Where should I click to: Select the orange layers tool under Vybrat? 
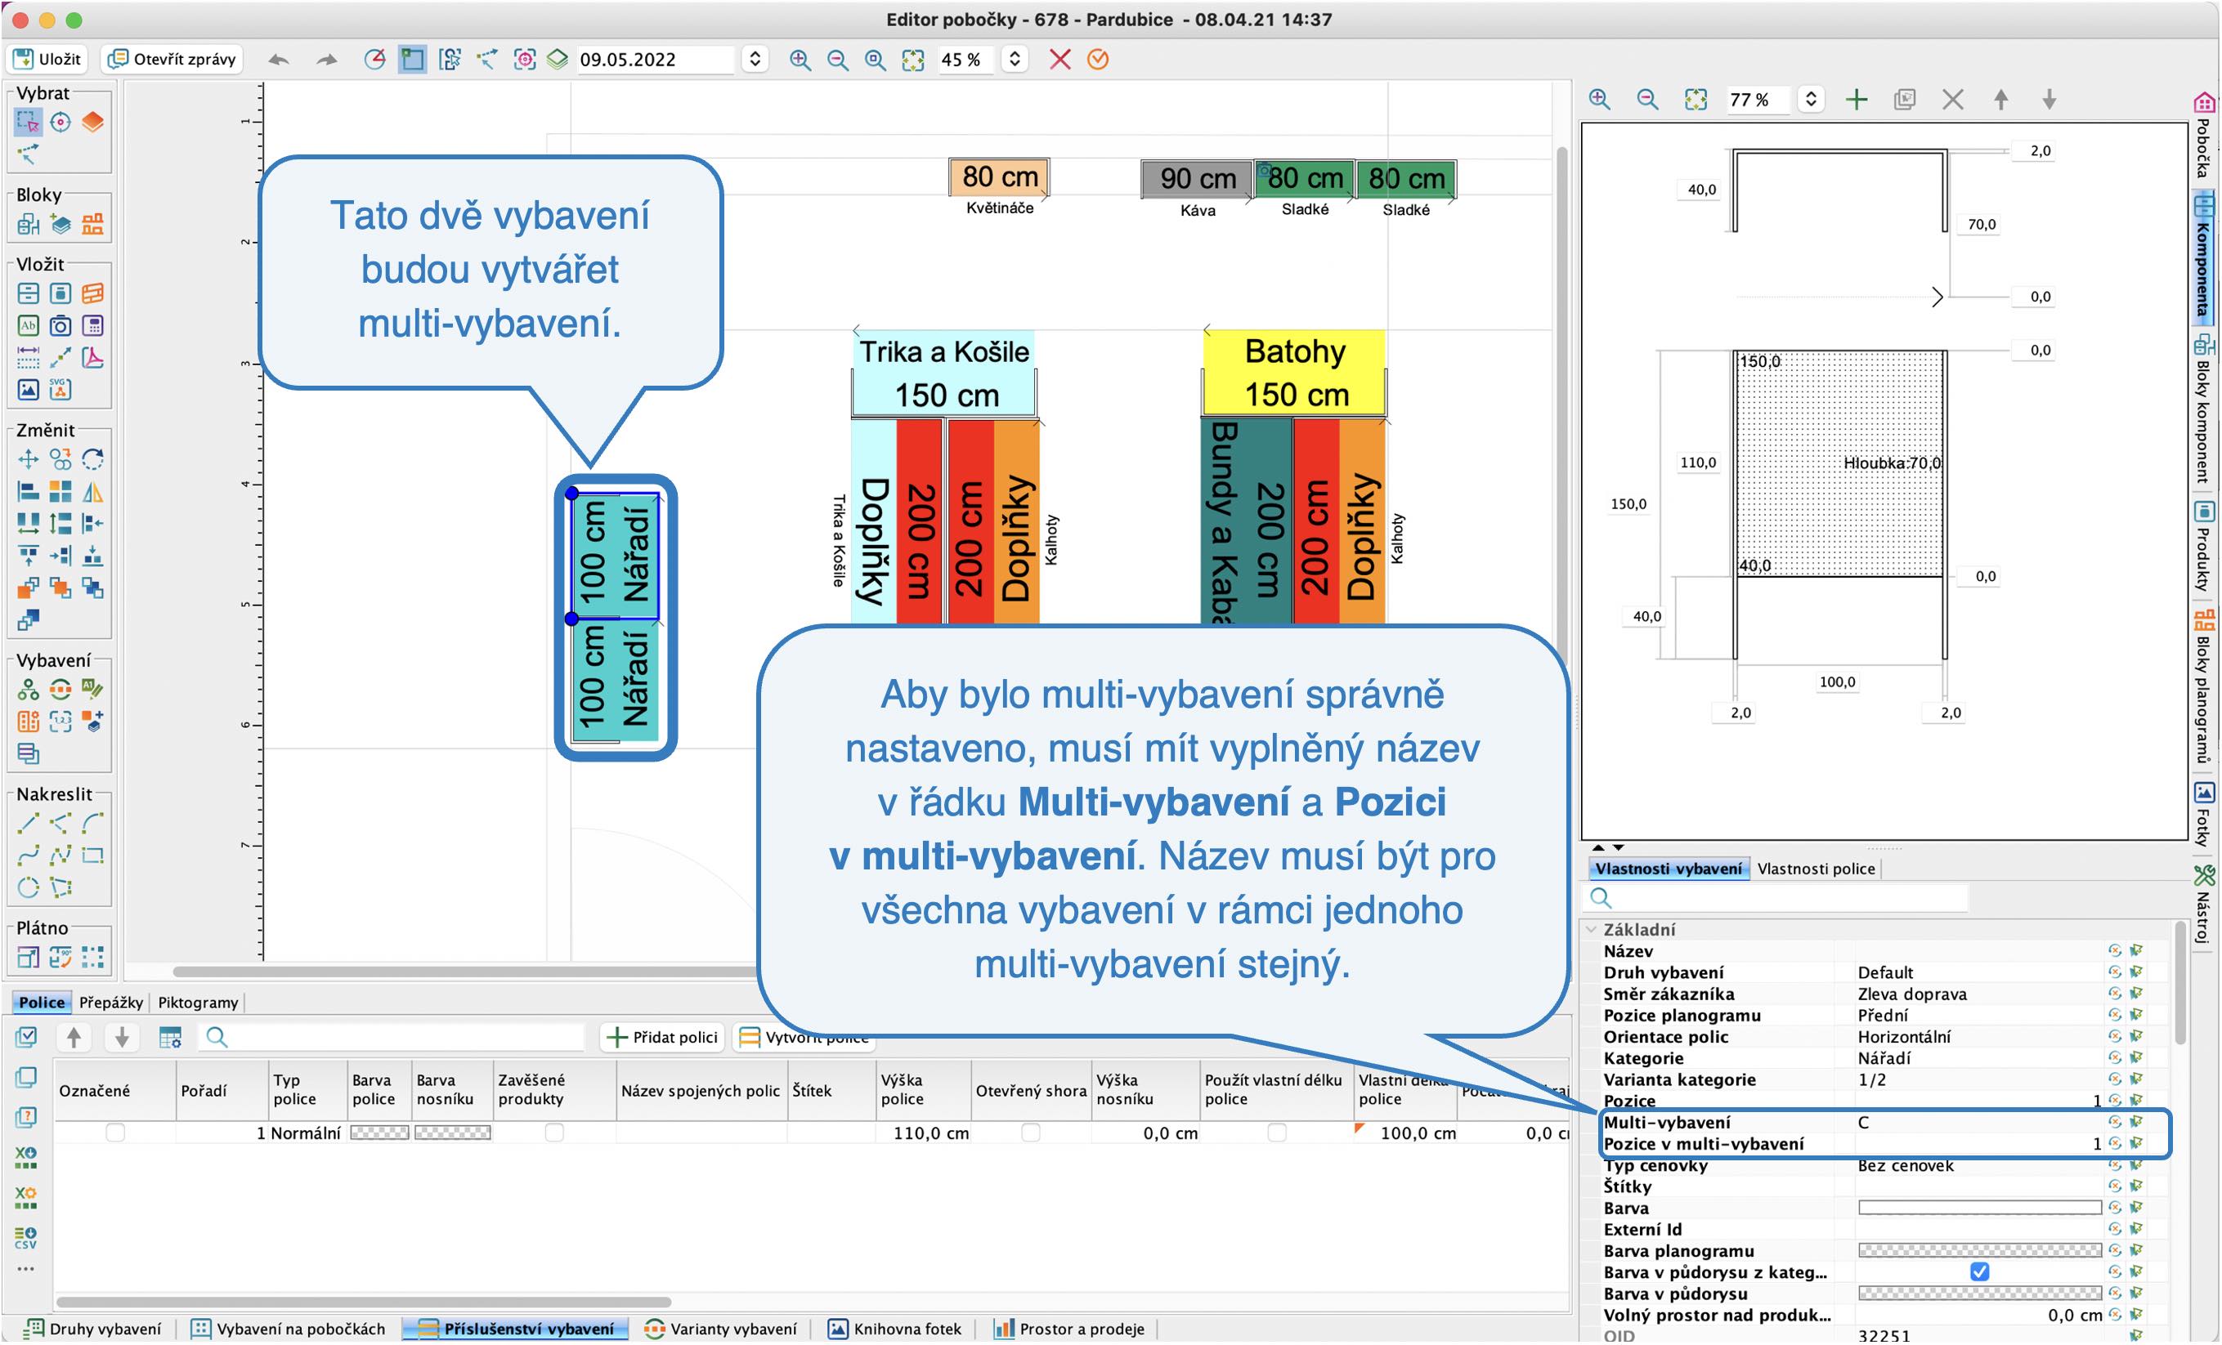[92, 122]
